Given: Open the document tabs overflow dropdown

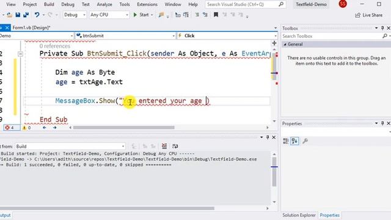Looking at the screenshot, I should [276, 28].
